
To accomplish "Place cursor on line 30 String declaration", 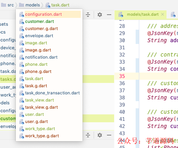I will [x=163, y=40].
